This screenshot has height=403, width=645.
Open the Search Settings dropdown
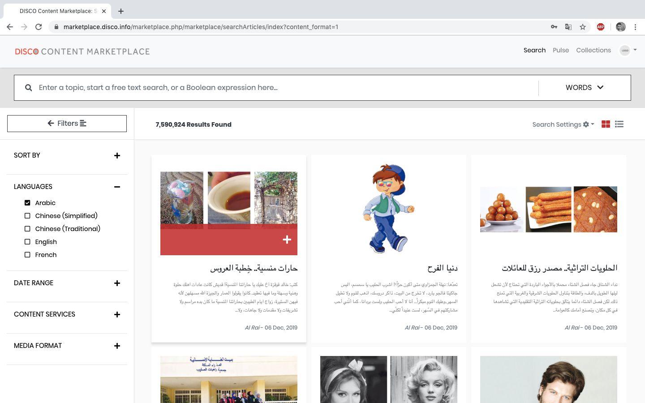(563, 124)
